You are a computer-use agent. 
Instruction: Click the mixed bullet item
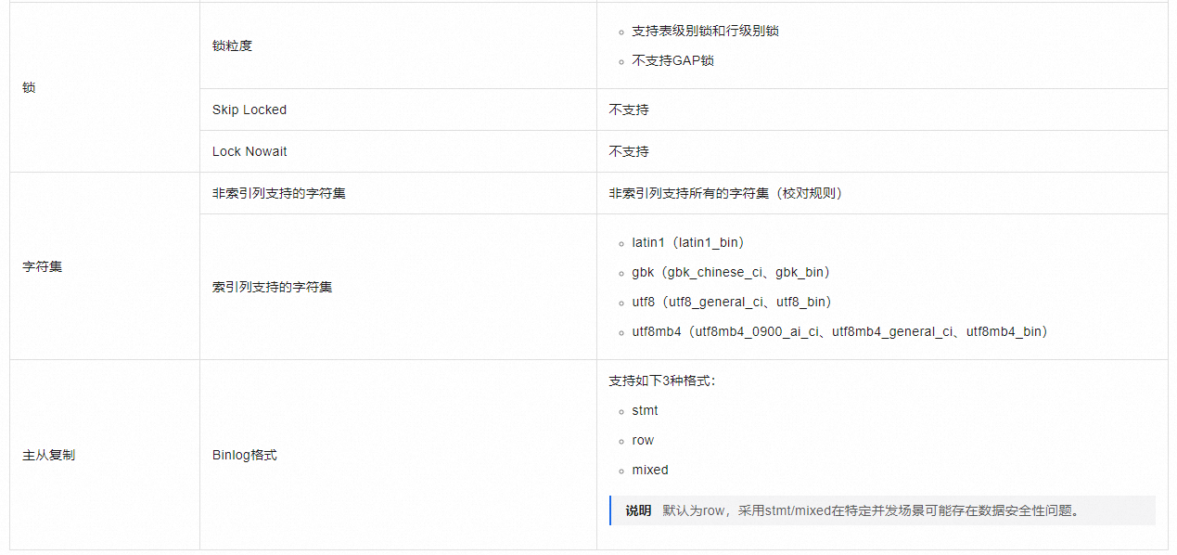tap(650, 470)
